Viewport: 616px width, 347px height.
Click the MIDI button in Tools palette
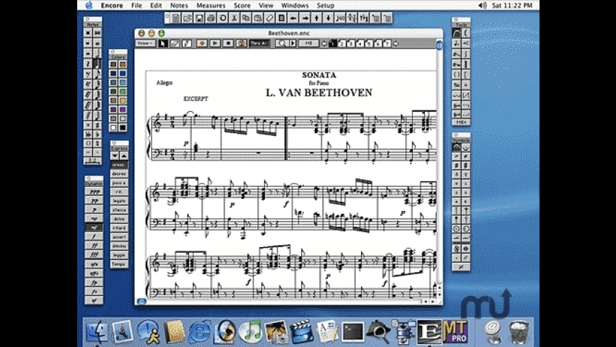[x=461, y=123]
